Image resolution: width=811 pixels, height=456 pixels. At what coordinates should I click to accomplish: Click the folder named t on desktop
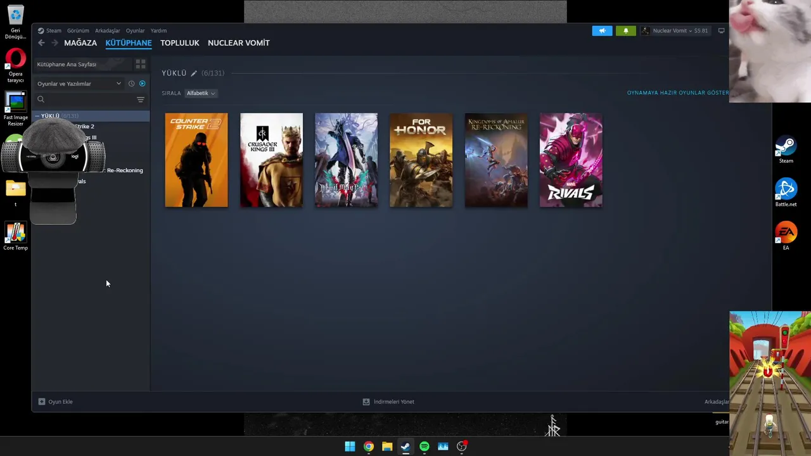(x=15, y=193)
